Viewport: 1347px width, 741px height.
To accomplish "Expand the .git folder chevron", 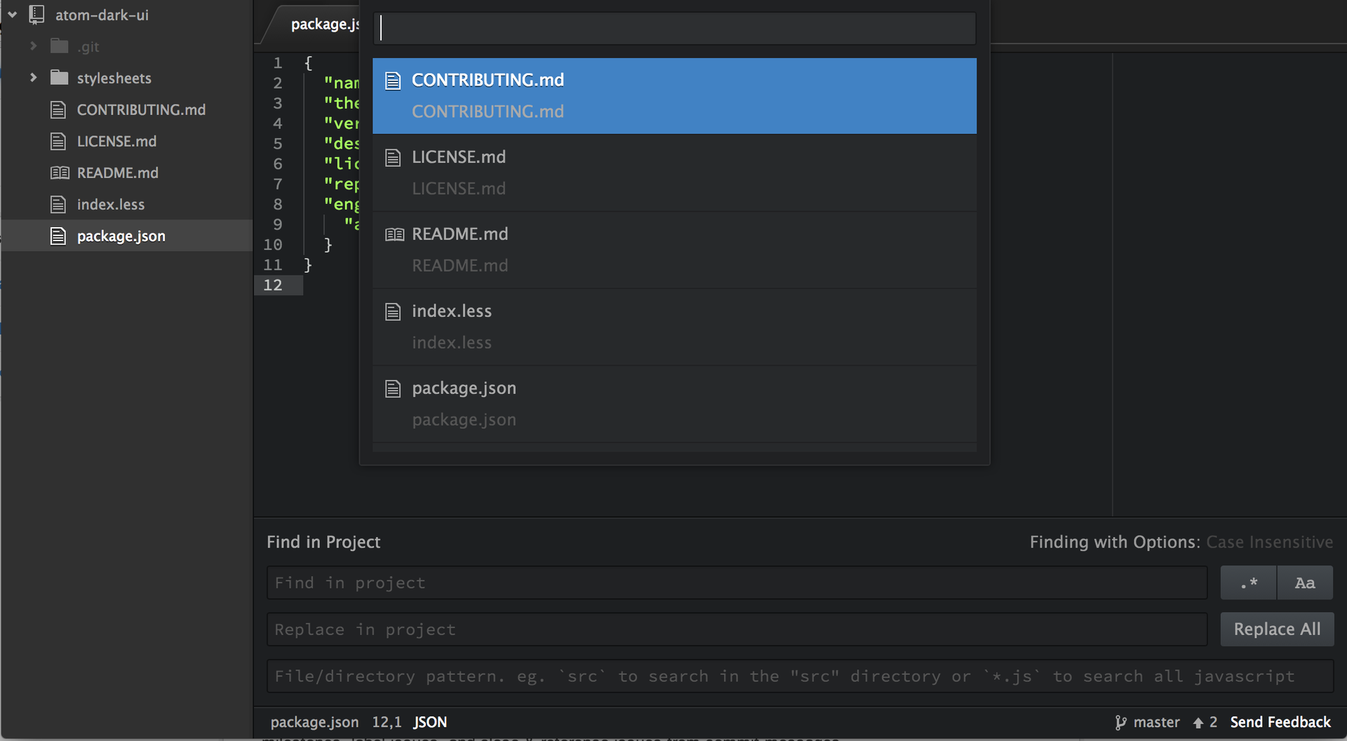I will click(x=33, y=46).
